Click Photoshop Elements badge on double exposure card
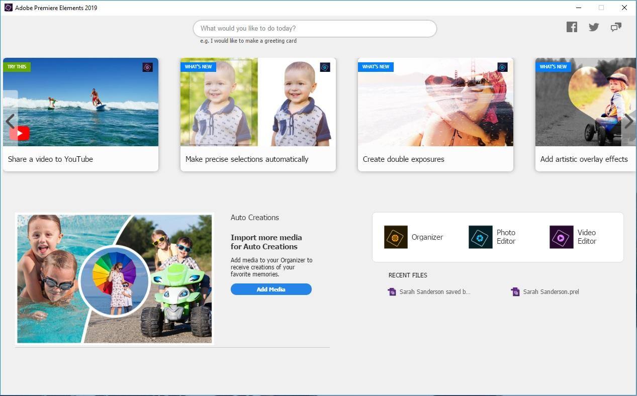Screen dimensions: 637x396 (x=502, y=67)
